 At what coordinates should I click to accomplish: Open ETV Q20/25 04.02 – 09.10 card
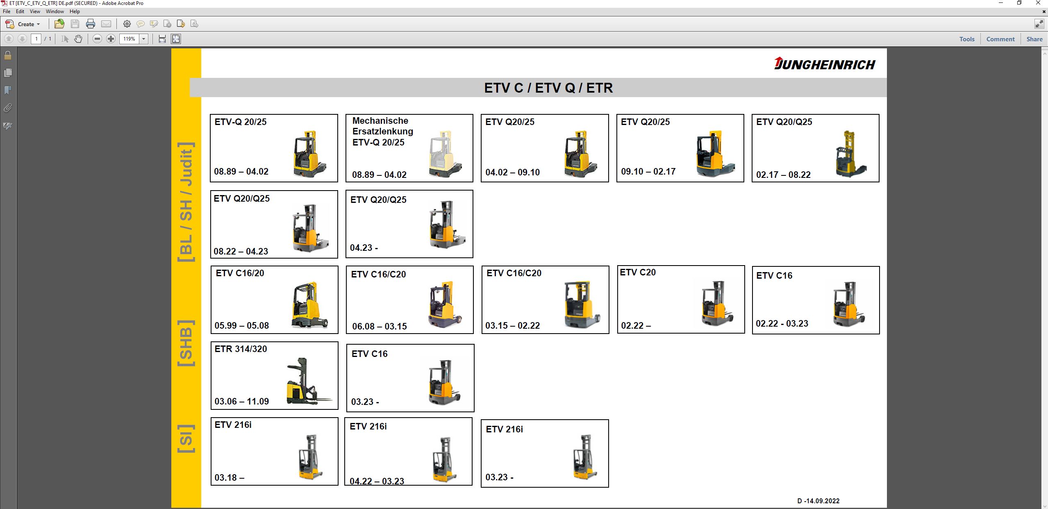pyautogui.click(x=545, y=148)
